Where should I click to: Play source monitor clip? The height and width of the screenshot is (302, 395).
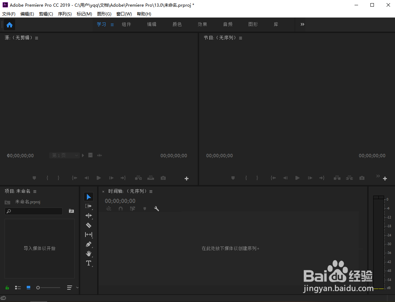99,178
